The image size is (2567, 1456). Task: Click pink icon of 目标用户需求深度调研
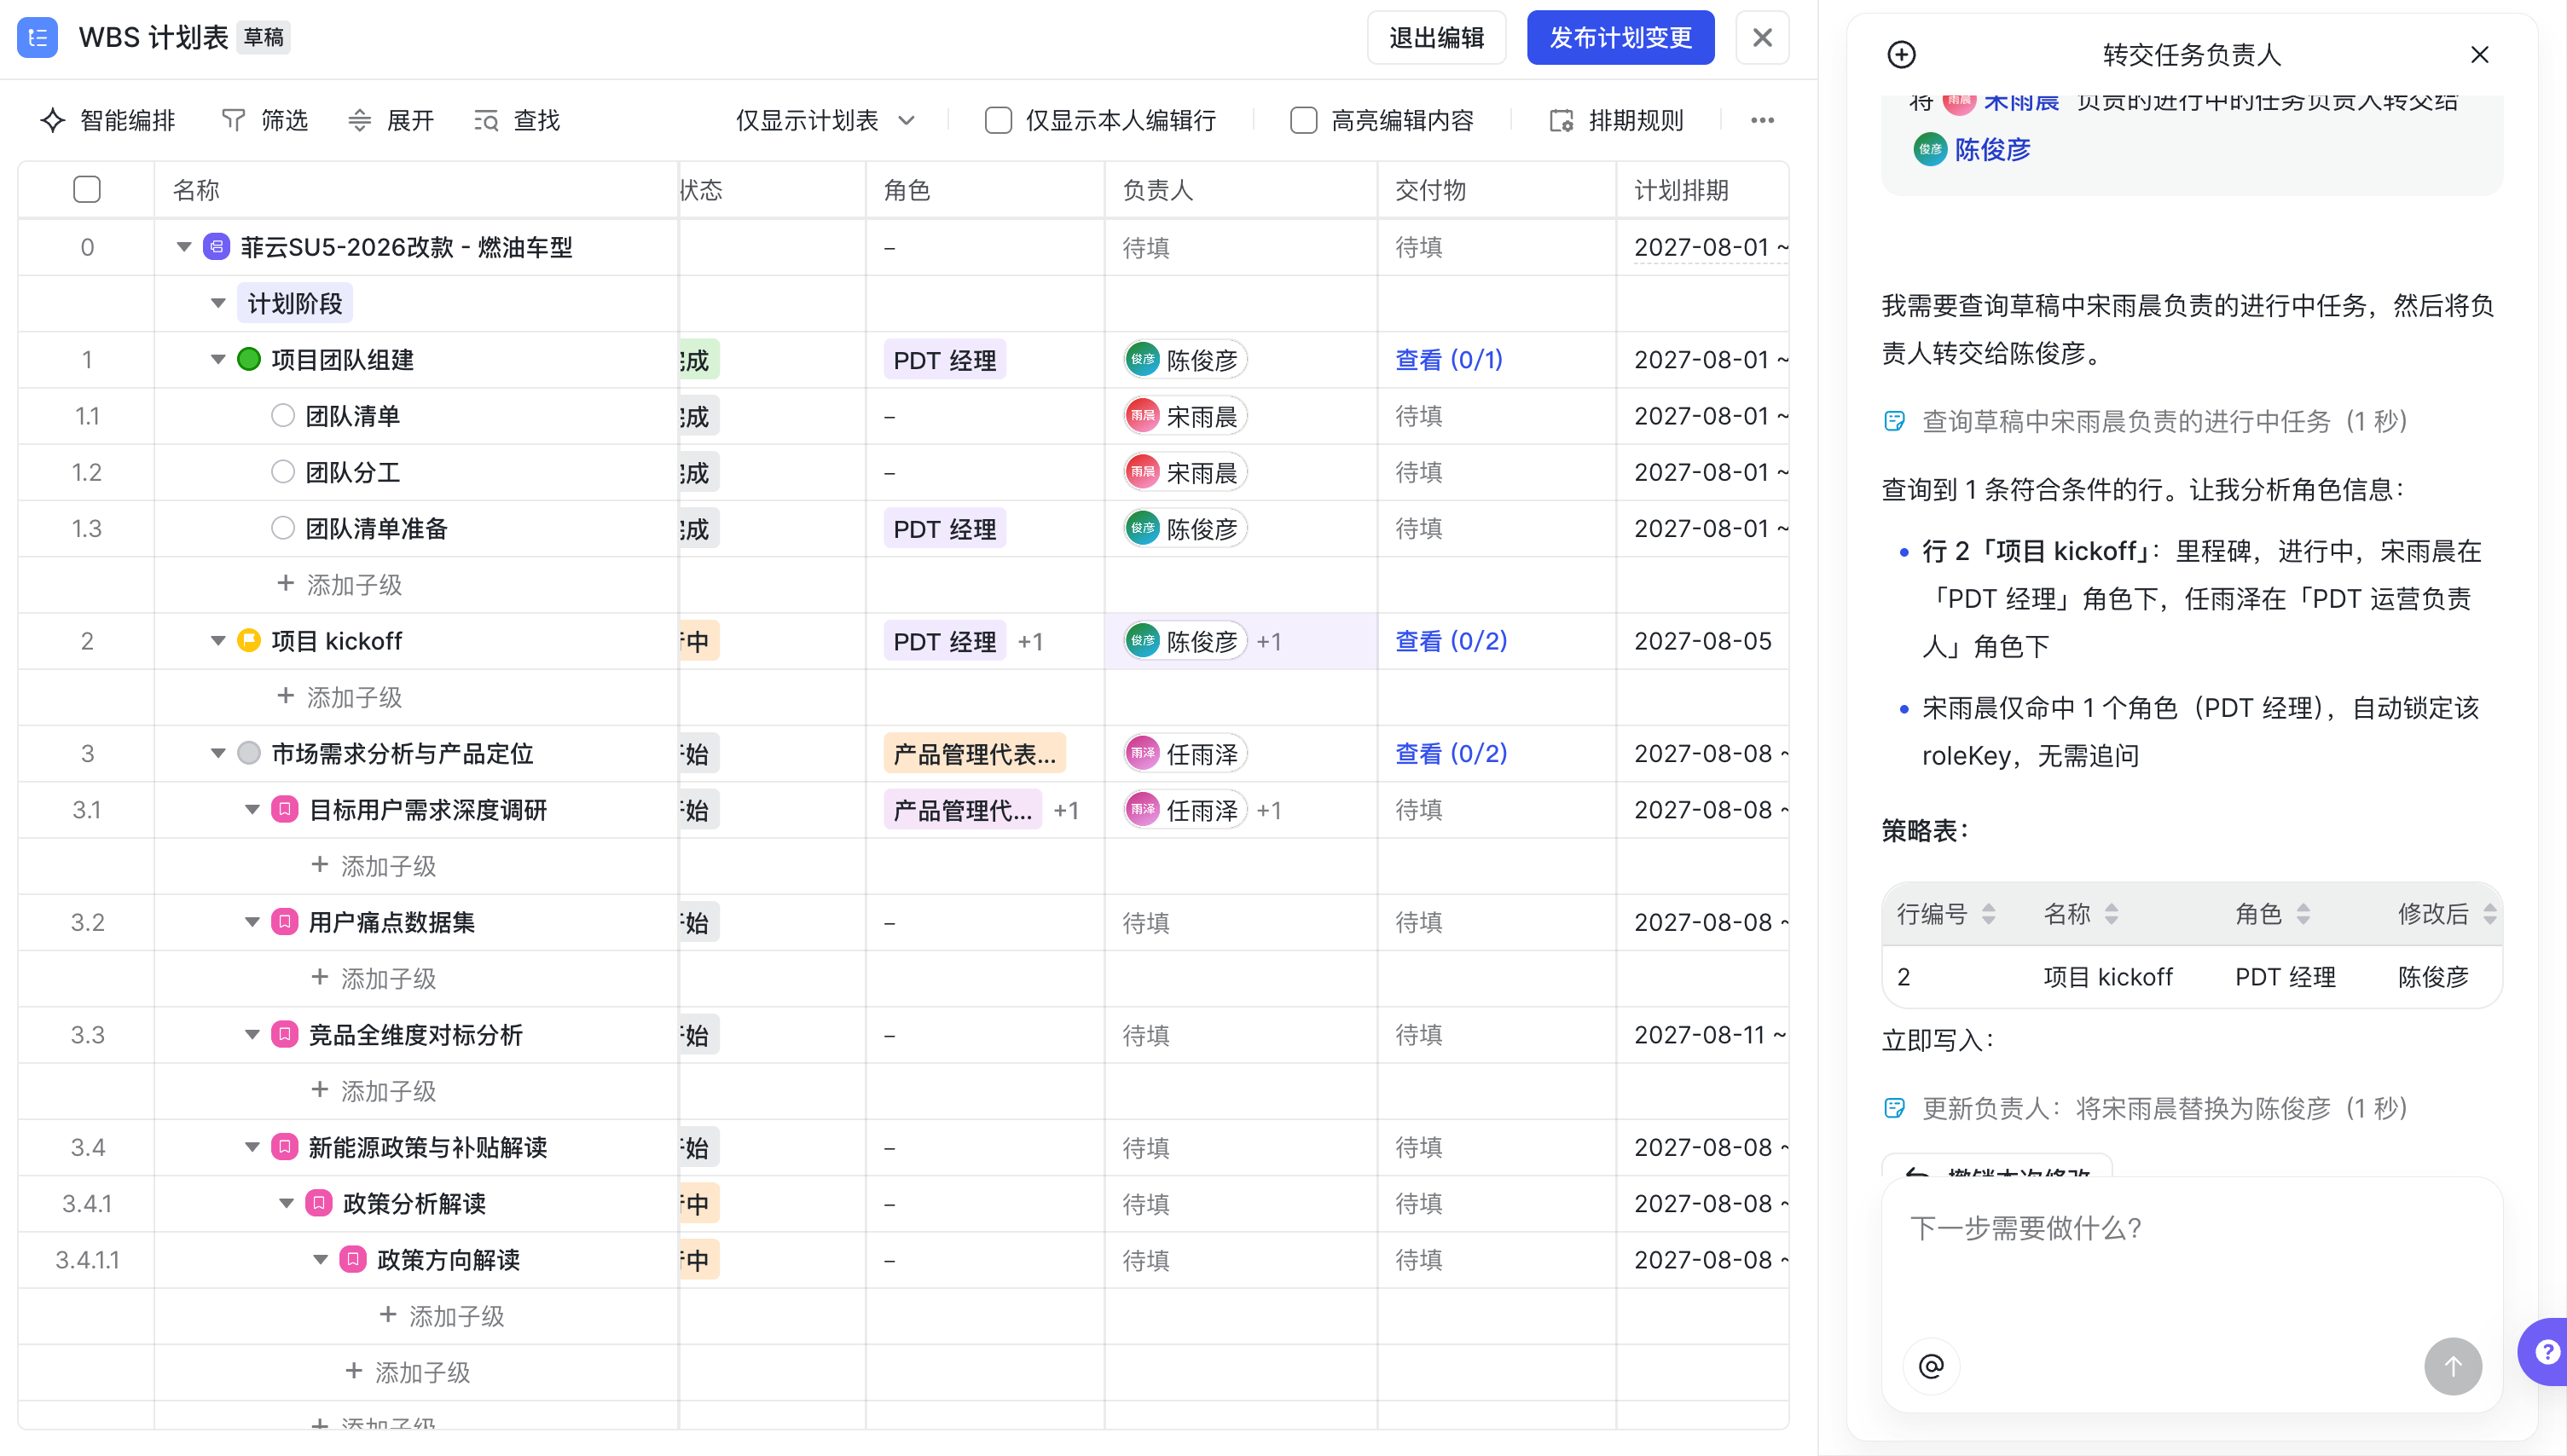(x=285, y=809)
